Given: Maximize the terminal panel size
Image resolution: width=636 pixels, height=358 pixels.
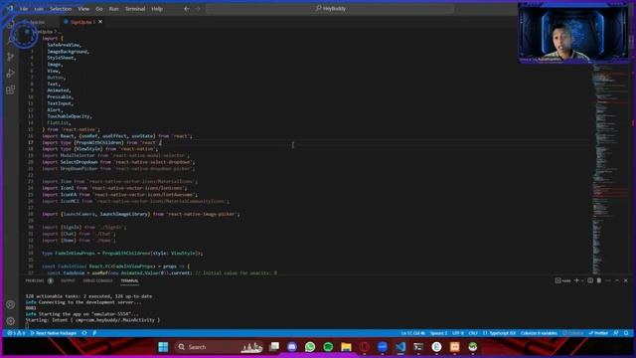Looking at the screenshot, I should point(617,280).
